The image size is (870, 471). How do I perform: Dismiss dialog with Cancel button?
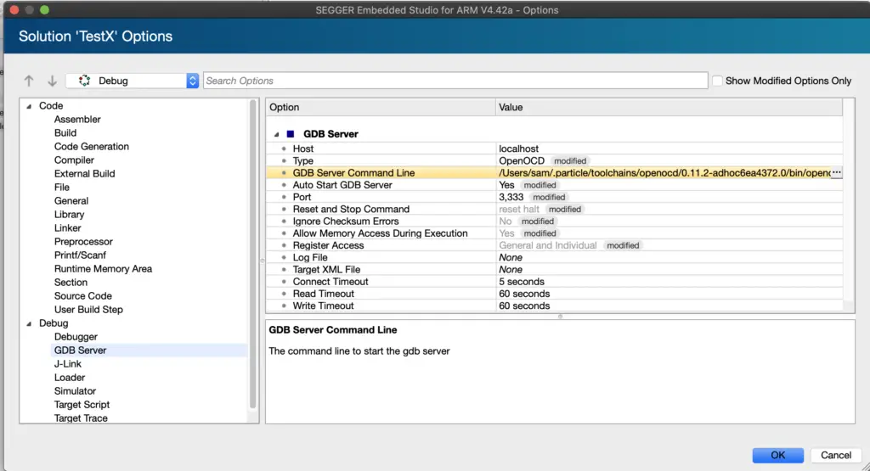836,455
